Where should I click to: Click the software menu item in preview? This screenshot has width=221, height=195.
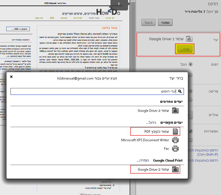[64, 18]
